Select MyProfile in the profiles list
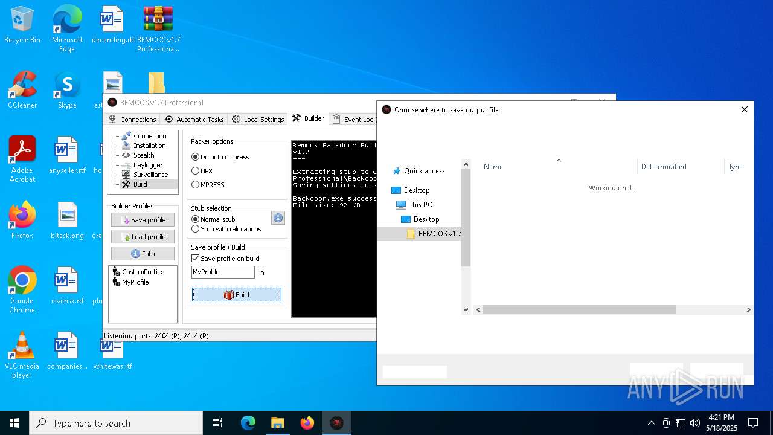773x435 pixels. click(130, 282)
